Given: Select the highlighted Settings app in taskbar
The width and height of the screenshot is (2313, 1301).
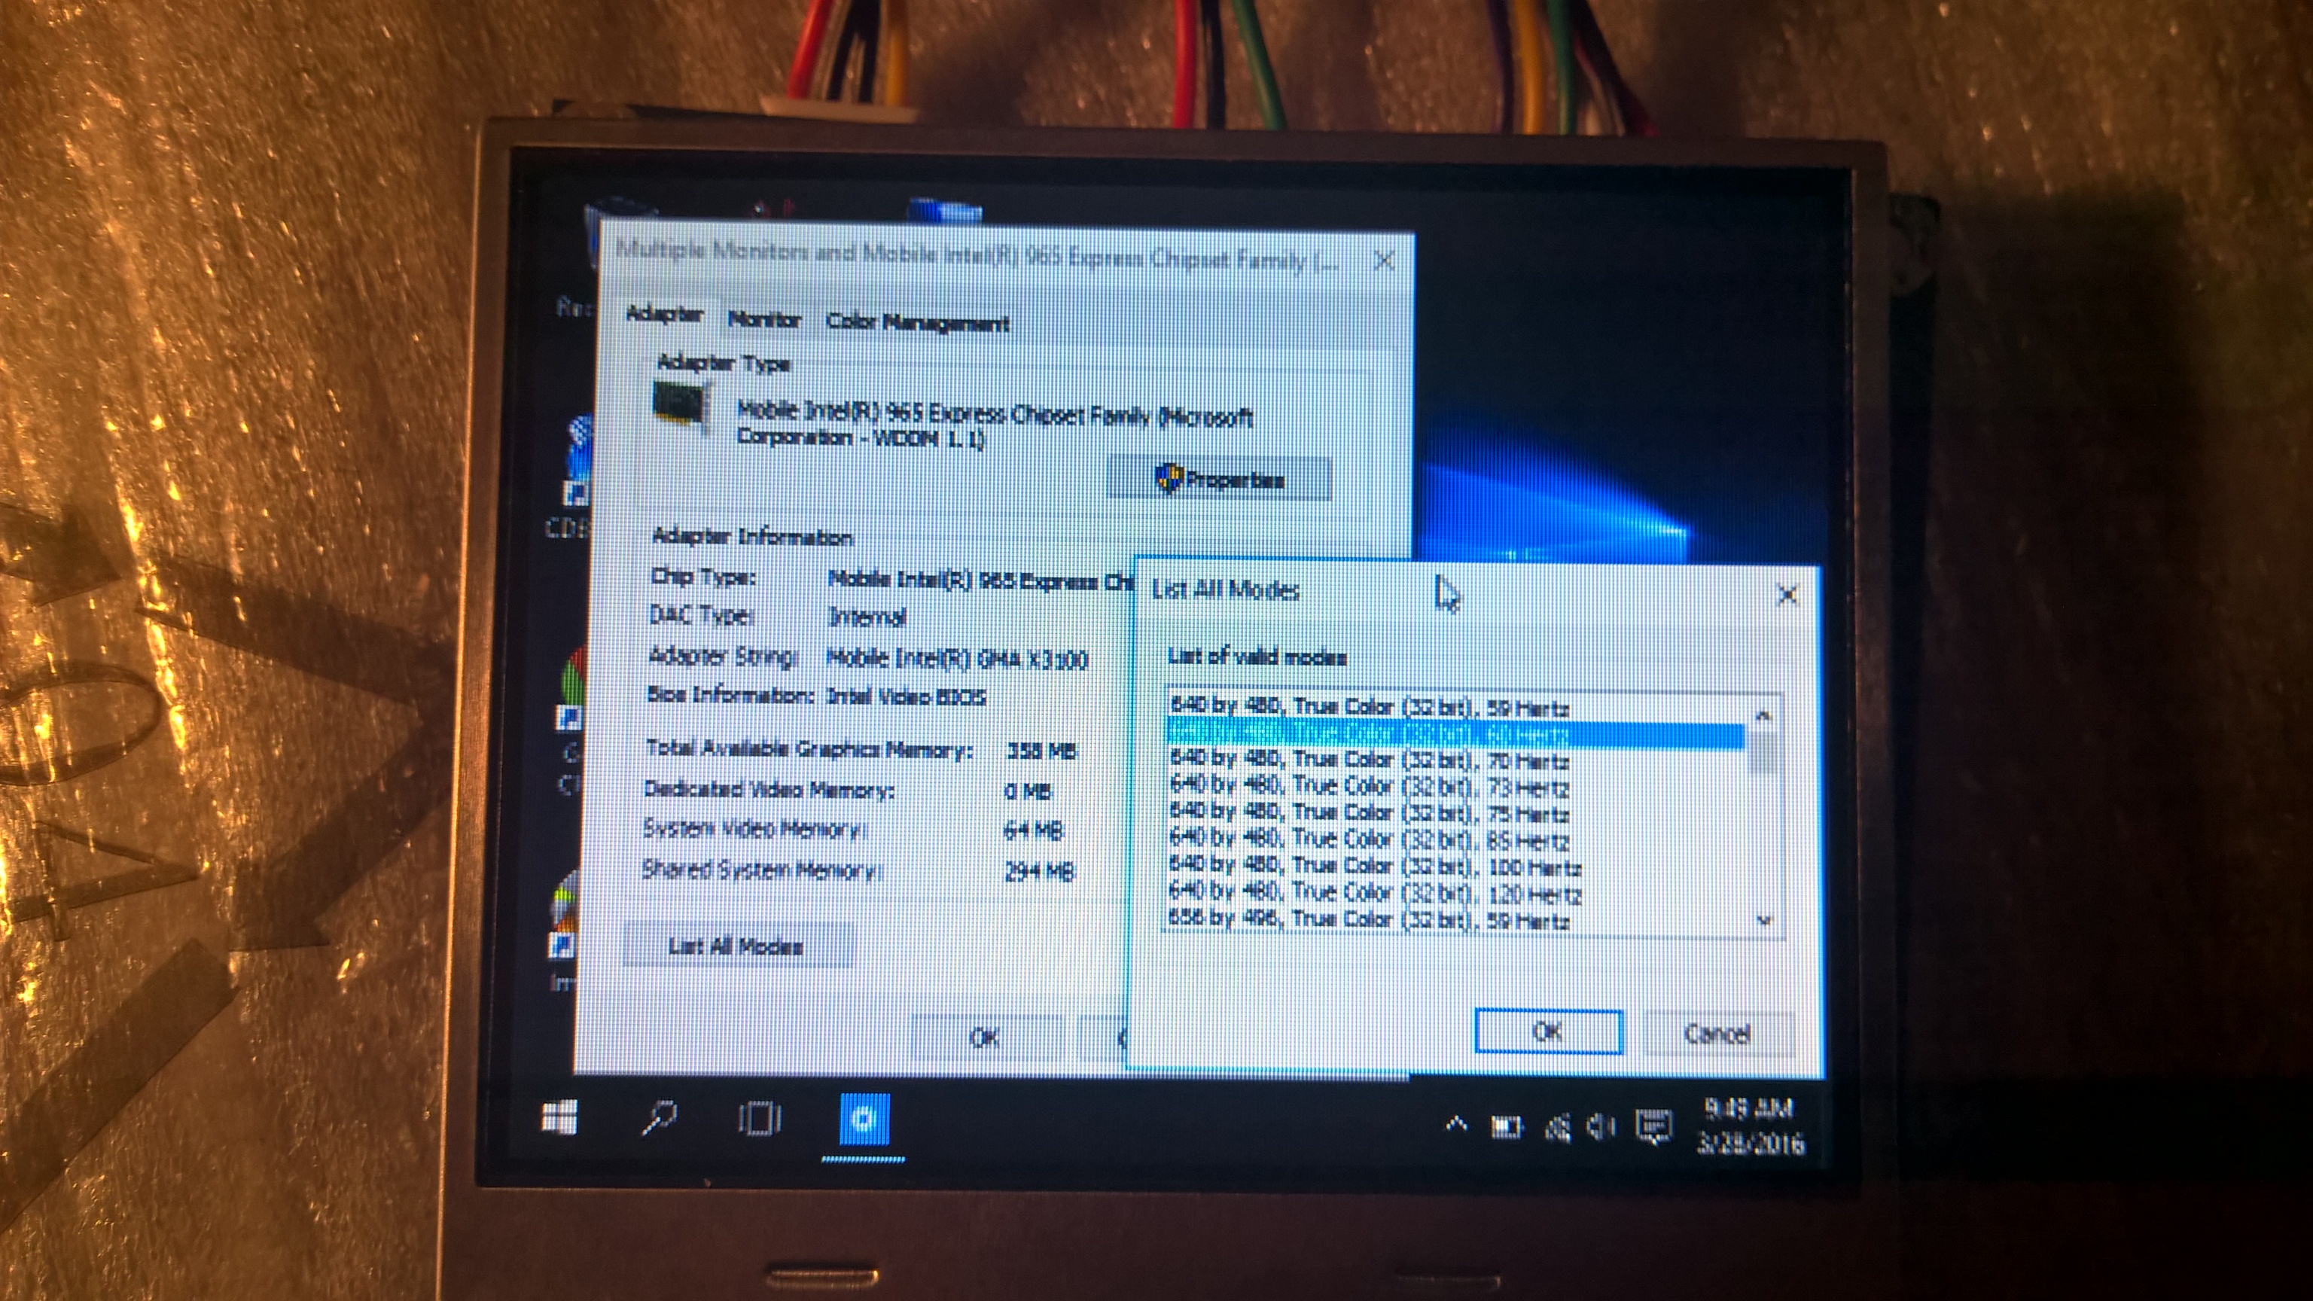Looking at the screenshot, I should [864, 1120].
